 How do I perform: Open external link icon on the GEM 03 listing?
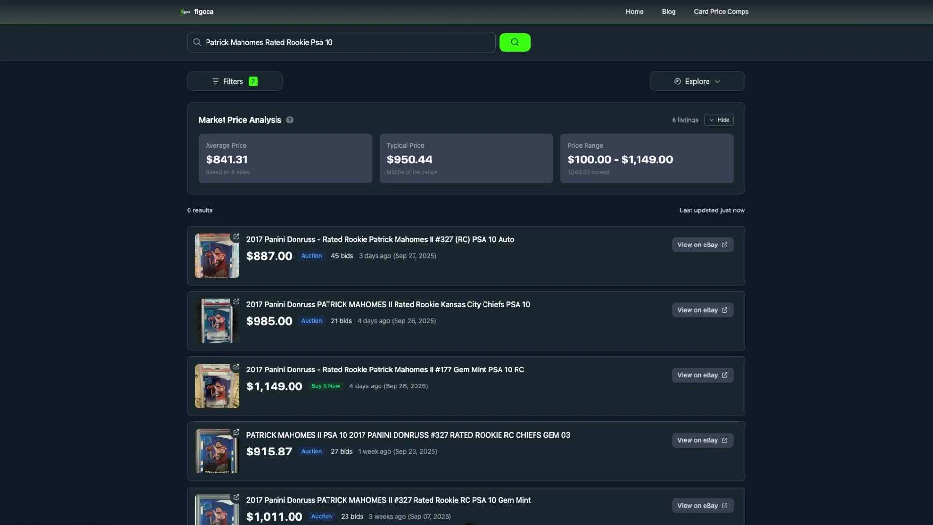(236, 432)
